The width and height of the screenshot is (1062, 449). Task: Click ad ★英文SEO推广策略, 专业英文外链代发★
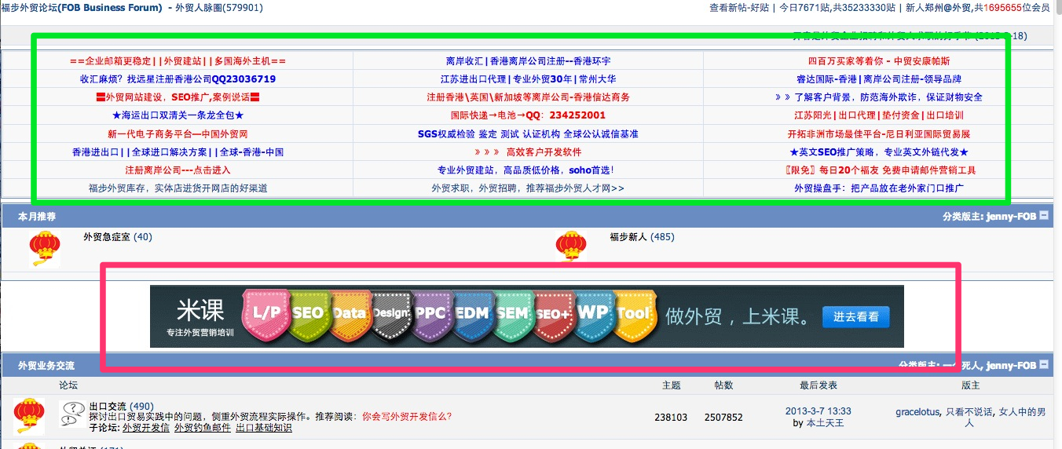(x=879, y=152)
